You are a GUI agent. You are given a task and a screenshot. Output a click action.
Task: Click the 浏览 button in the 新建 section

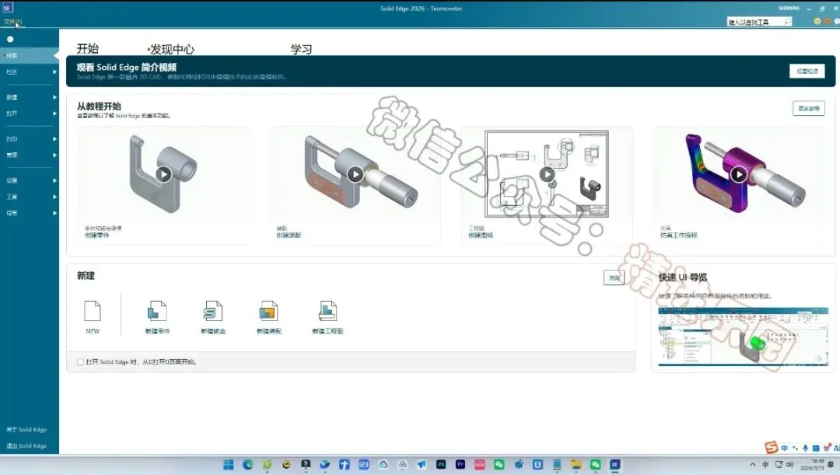coord(614,278)
